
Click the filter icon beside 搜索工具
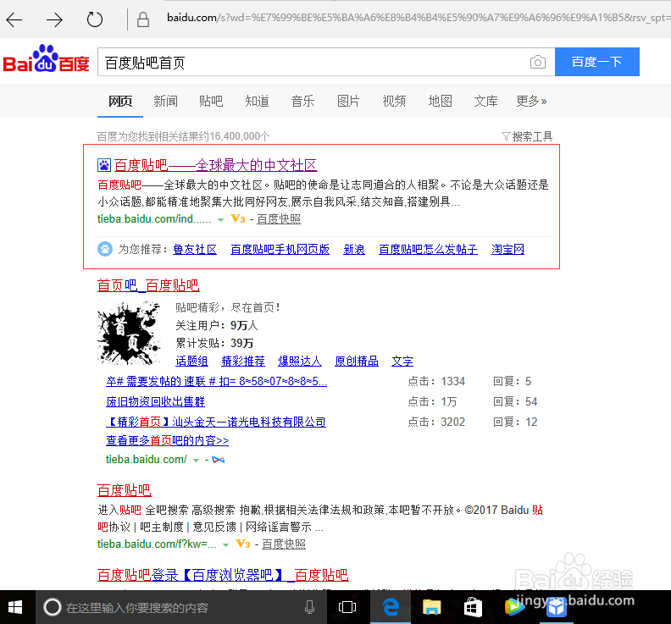(x=506, y=136)
